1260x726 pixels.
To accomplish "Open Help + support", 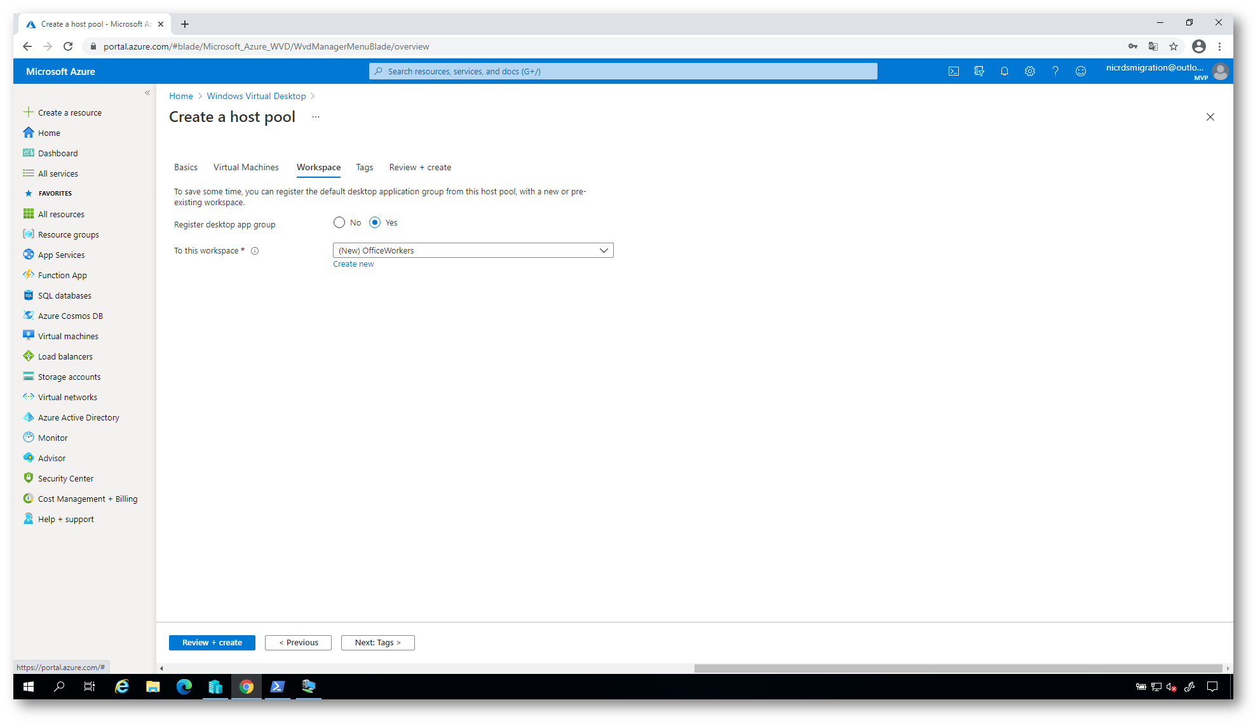I will 58,519.
